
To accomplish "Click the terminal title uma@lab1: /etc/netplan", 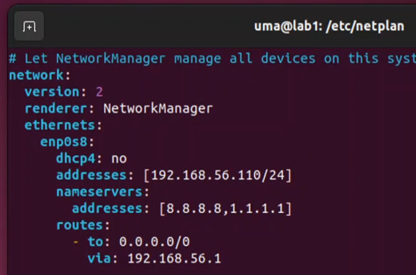I will (329, 26).
